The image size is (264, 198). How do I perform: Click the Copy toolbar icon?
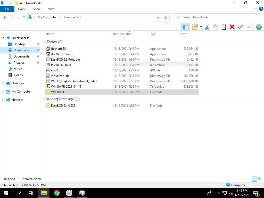coord(215,27)
